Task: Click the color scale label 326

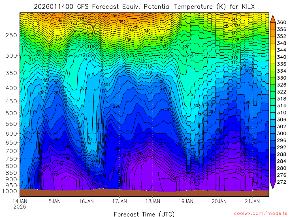Action: (x=282, y=85)
